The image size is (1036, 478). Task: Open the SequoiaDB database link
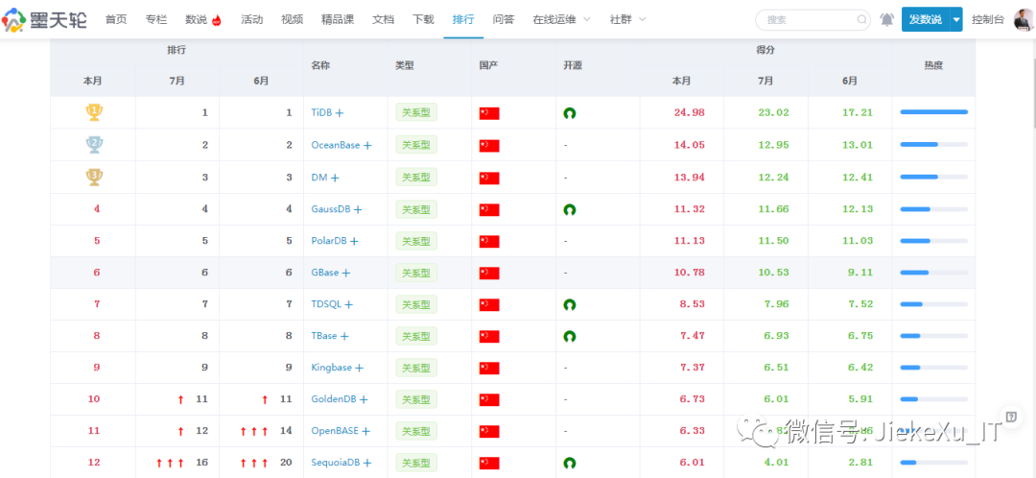pyautogui.click(x=336, y=463)
